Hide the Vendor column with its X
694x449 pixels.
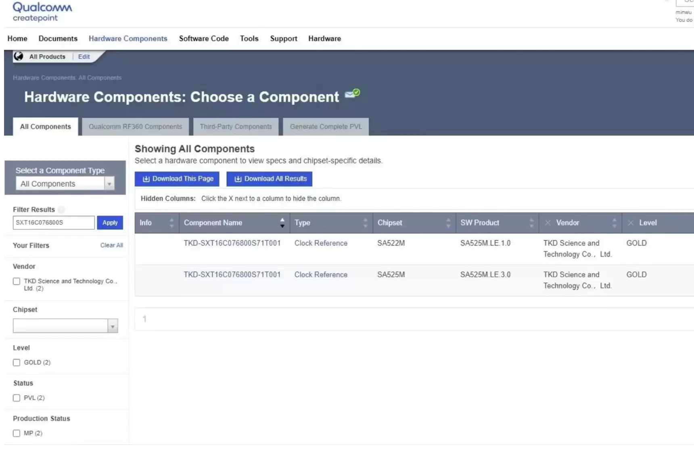pyautogui.click(x=548, y=223)
